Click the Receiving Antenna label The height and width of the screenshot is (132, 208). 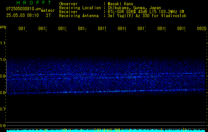(79, 16)
